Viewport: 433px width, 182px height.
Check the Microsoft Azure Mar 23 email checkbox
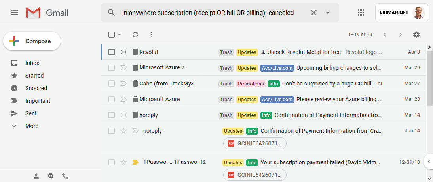coord(111,99)
